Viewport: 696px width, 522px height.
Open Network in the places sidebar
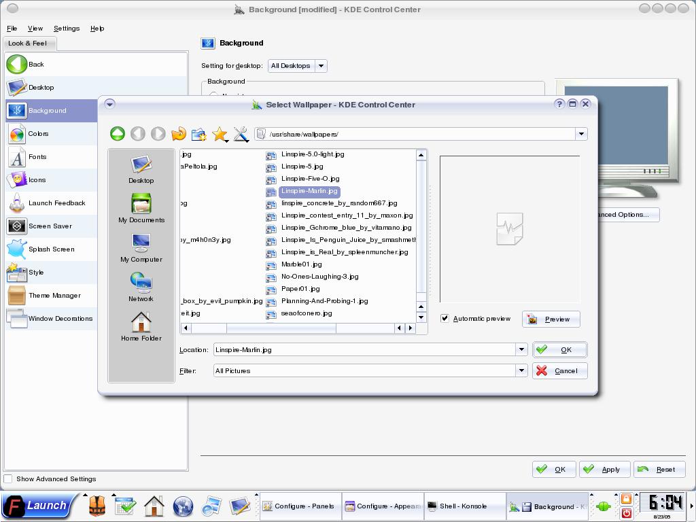pyautogui.click(x=141, y=288)
